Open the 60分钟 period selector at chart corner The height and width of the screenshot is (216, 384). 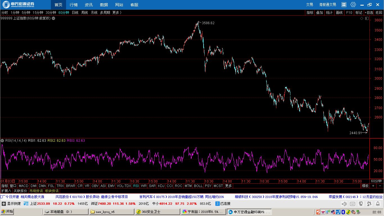point(376,181)
